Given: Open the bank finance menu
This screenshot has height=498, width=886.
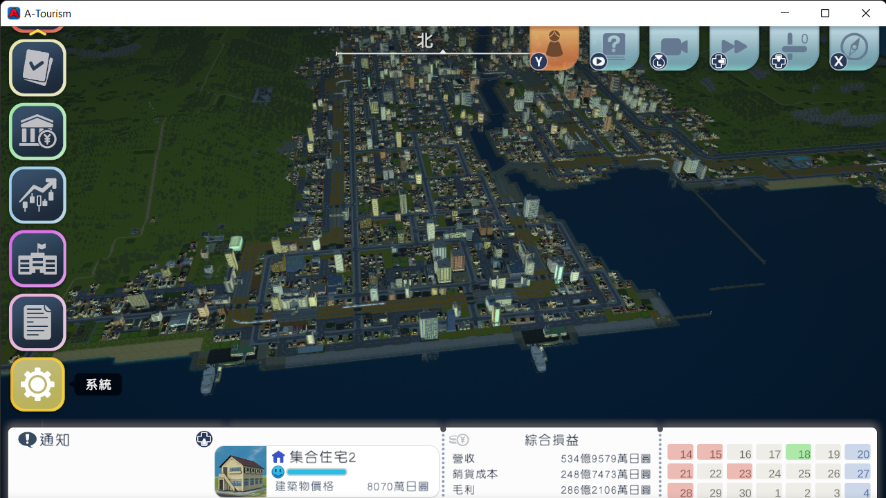Looking at the screenshot, I should (x=37, y=131).
